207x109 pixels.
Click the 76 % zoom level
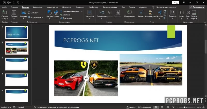(199, 107)
